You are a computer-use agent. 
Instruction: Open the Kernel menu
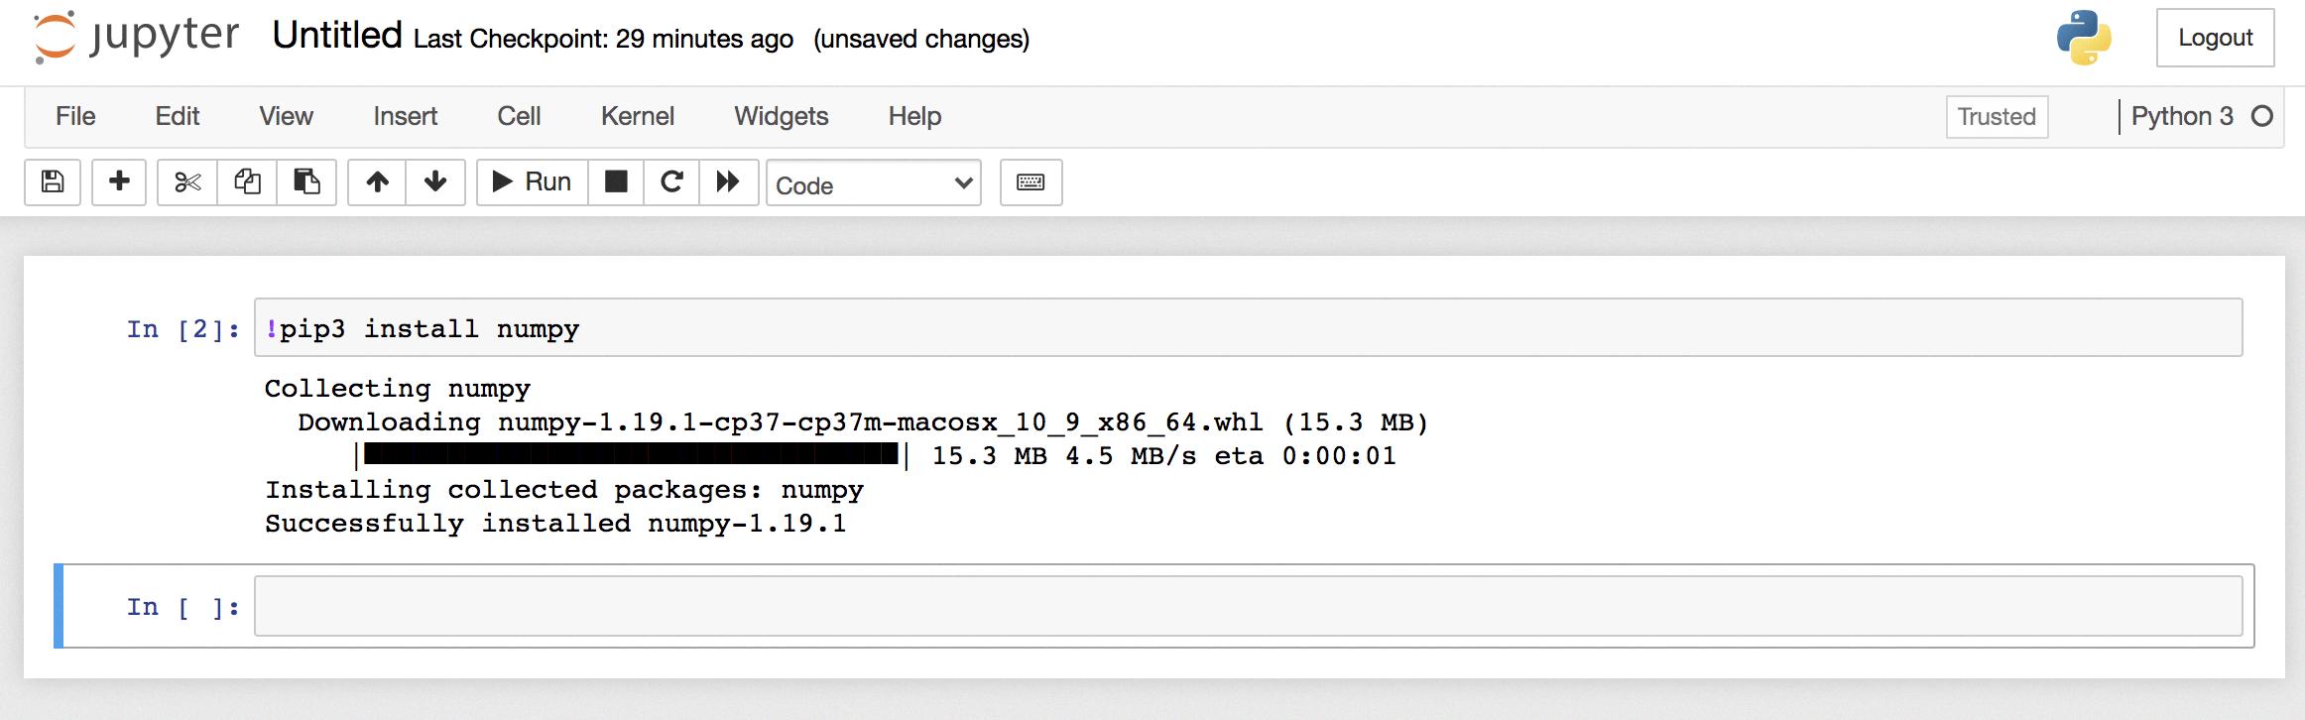[x=637, y=116]
